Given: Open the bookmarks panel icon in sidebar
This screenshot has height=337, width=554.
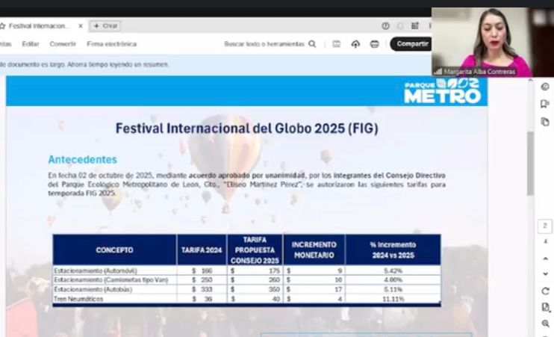Looking at the screenshot, I should [545, 104].
